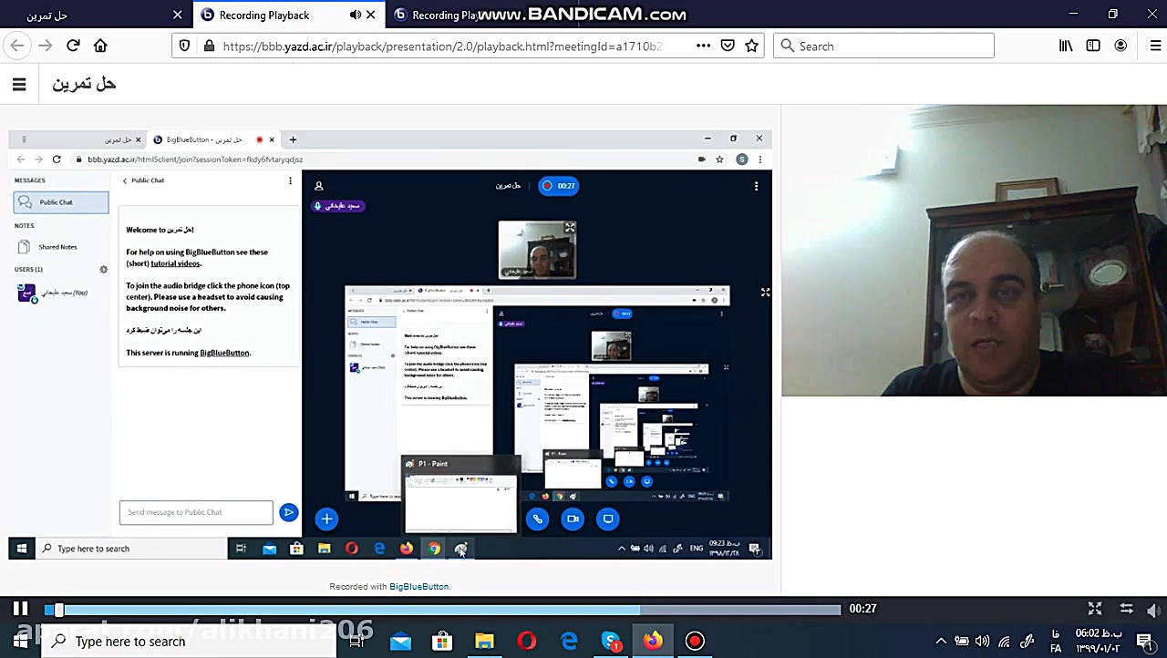1167x658 pixels.
Task: Click webcam thumbnail in recorded session
Action: tap(537, 250)
